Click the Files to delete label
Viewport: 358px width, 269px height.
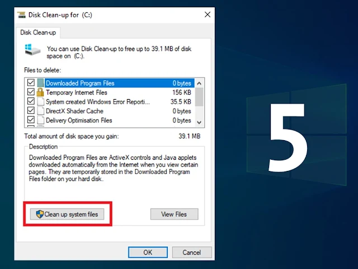tap(43, 70)
